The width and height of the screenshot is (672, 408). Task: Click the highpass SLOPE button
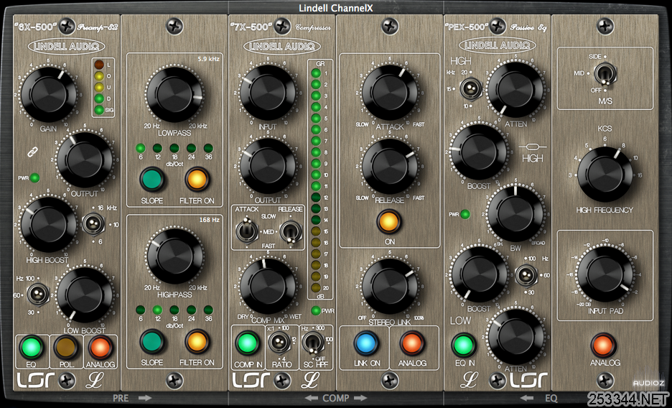152,341
